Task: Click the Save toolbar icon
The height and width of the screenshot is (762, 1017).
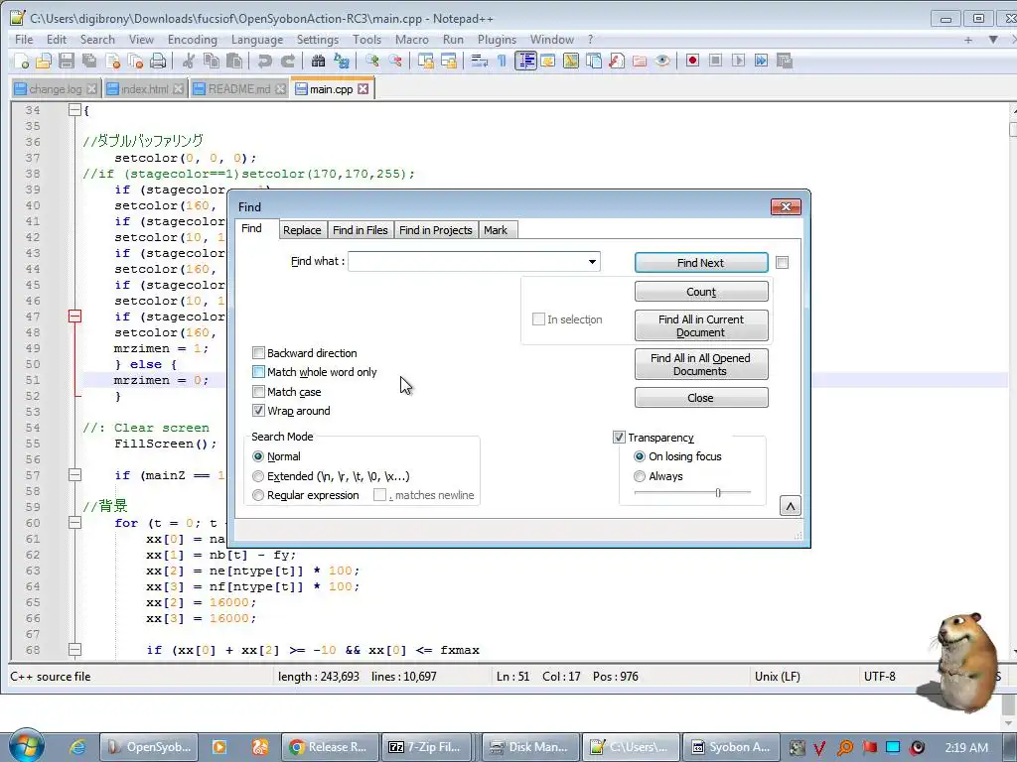Action: [x=67, y=61]
